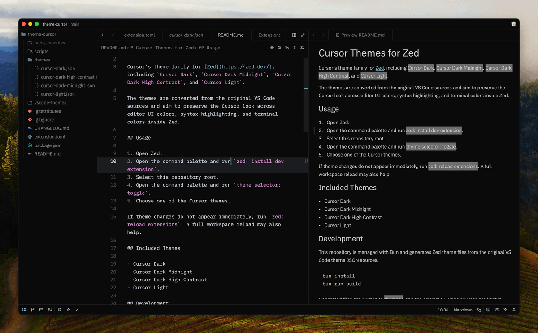Image resolution: width=538 pixels, height=333 pixels.
Task: Click the Zed link in preview
Action: 380,68
